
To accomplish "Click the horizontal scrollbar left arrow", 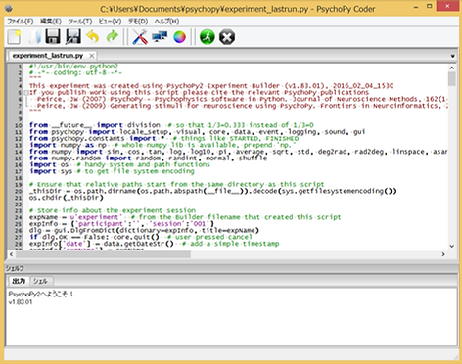I will pos(12,254).
